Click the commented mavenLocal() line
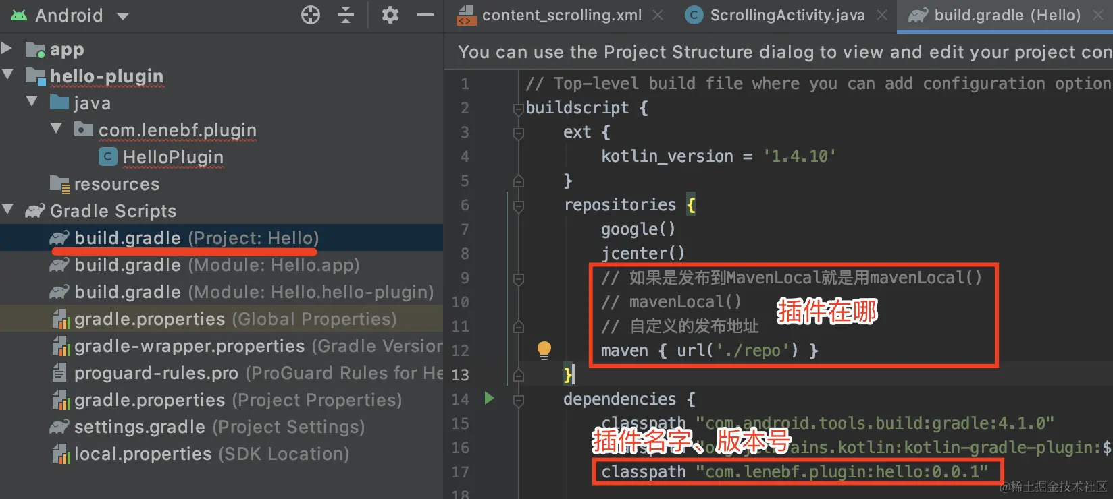 (x=671, y=302)
